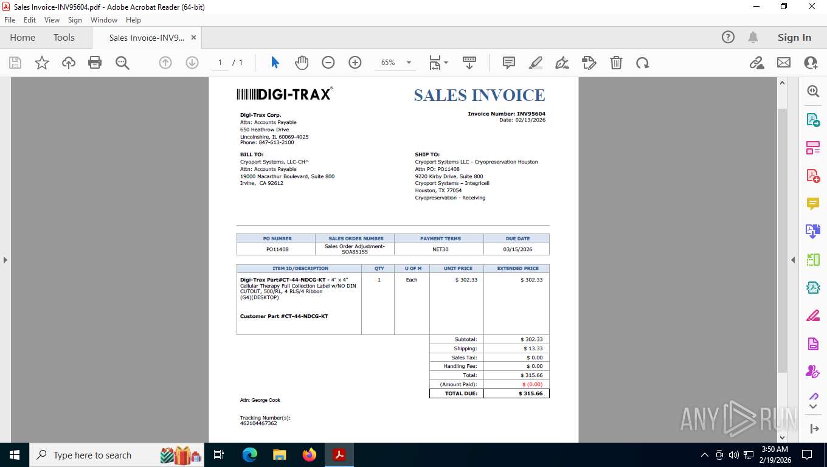Open the Sign document pen tool
Viewport: 827px width, 467px height.
[x=562, y=63]
